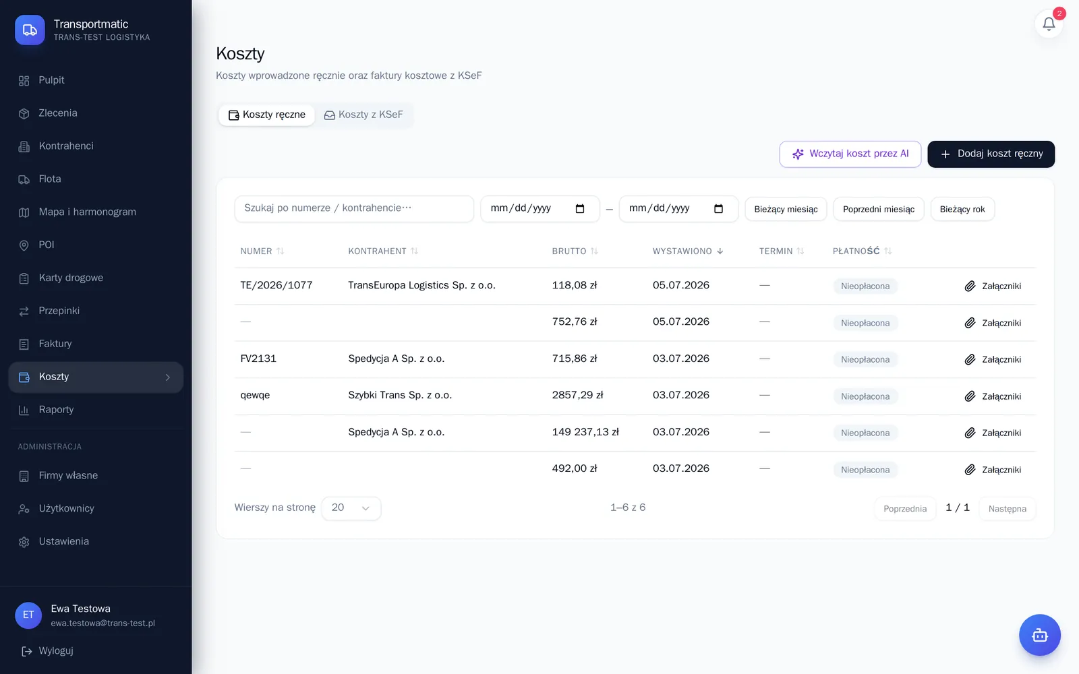The image size is (1079, 674).
Task: Open calendar picker in the start date field
Action: (x=580, y=208)
